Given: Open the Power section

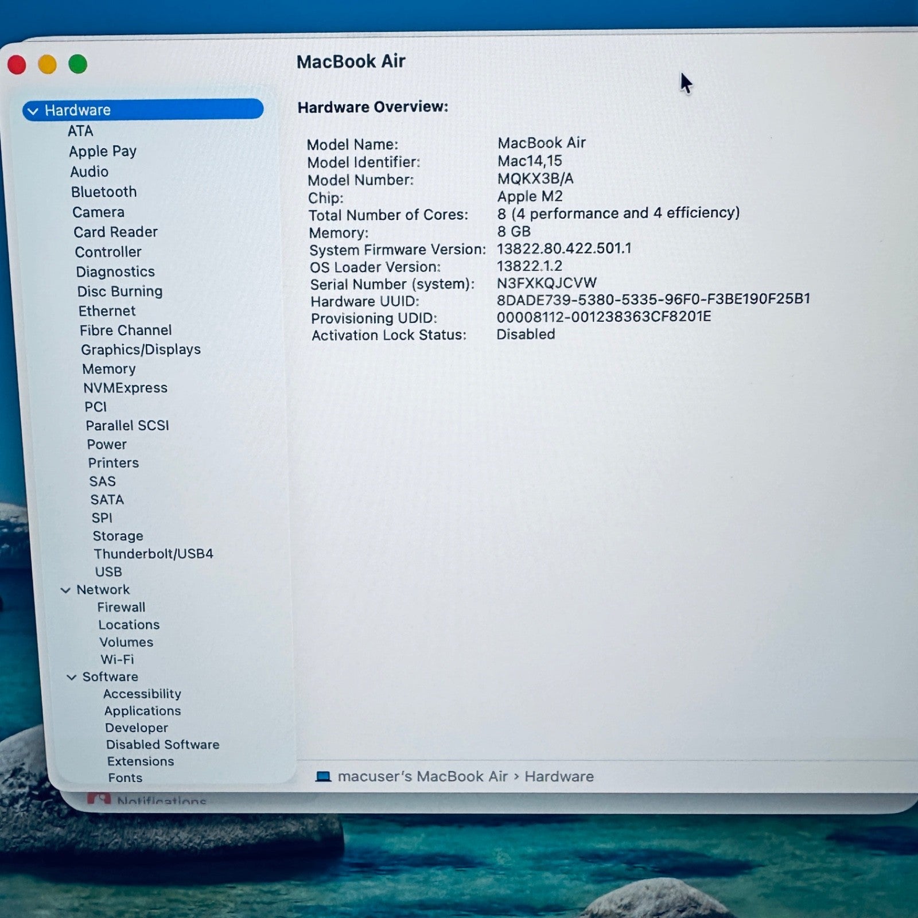Looking at the screenshot, I should point(107,444).
